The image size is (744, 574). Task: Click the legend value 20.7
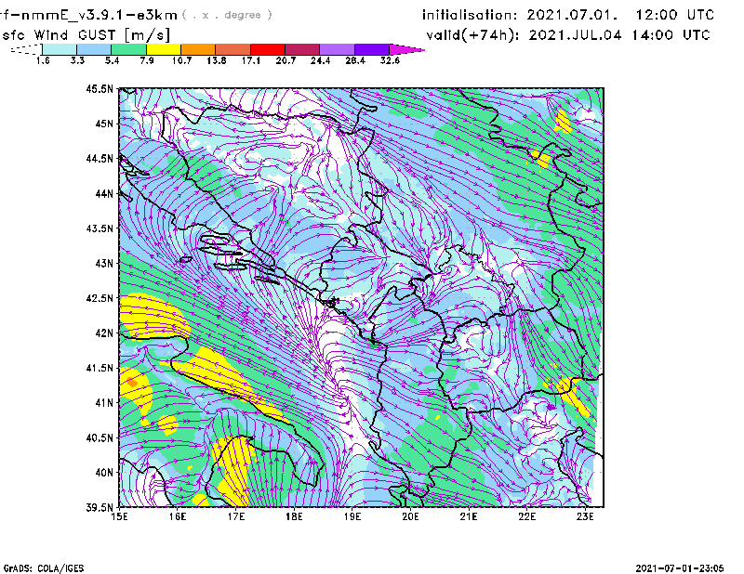point(286,60)
